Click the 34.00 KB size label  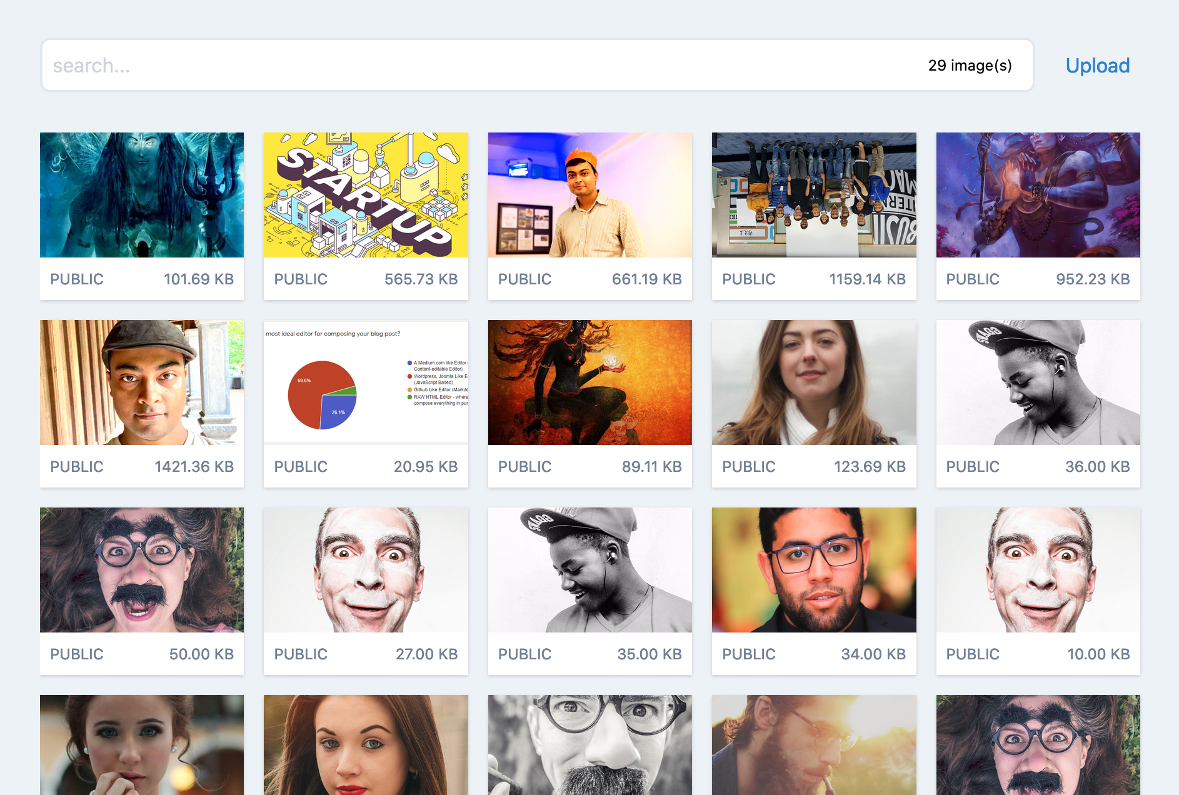click(873, 654)
